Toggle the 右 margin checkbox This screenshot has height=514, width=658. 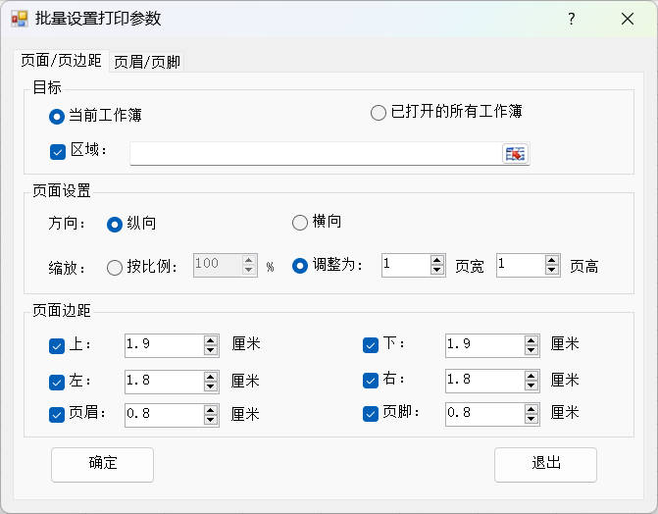[x=371, y=380]
